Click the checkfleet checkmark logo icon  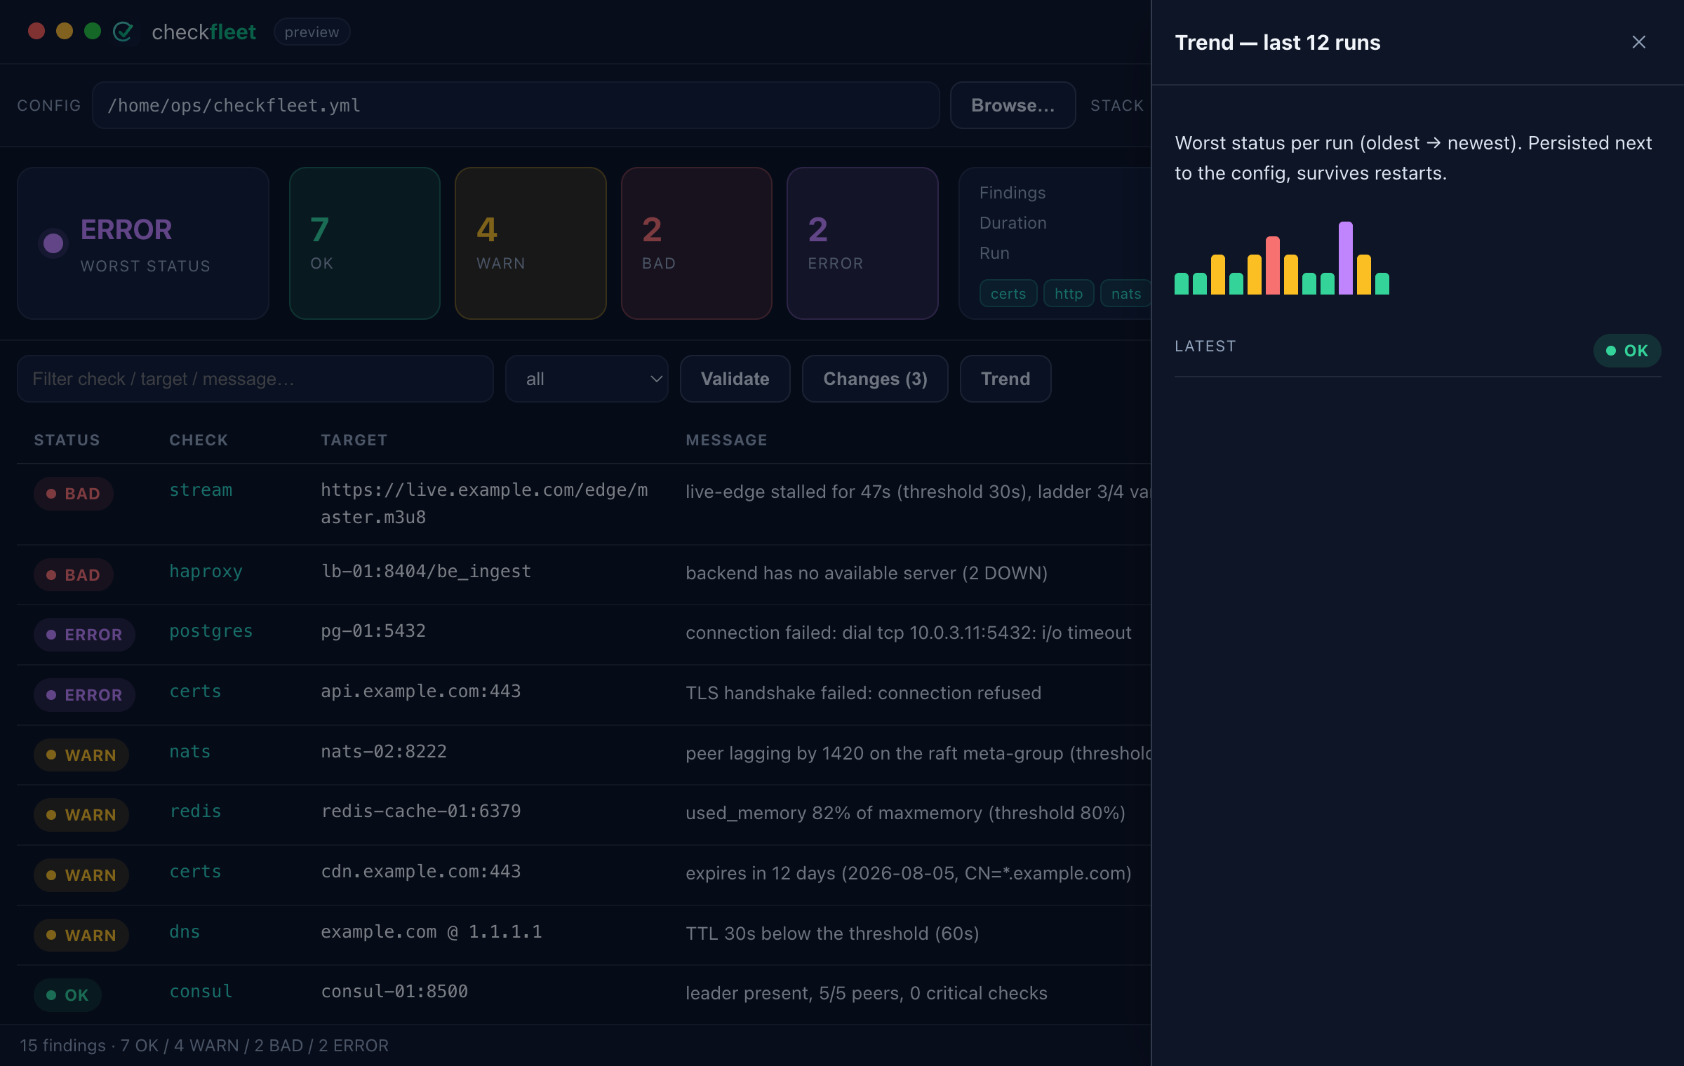click(x=123, y=32)
